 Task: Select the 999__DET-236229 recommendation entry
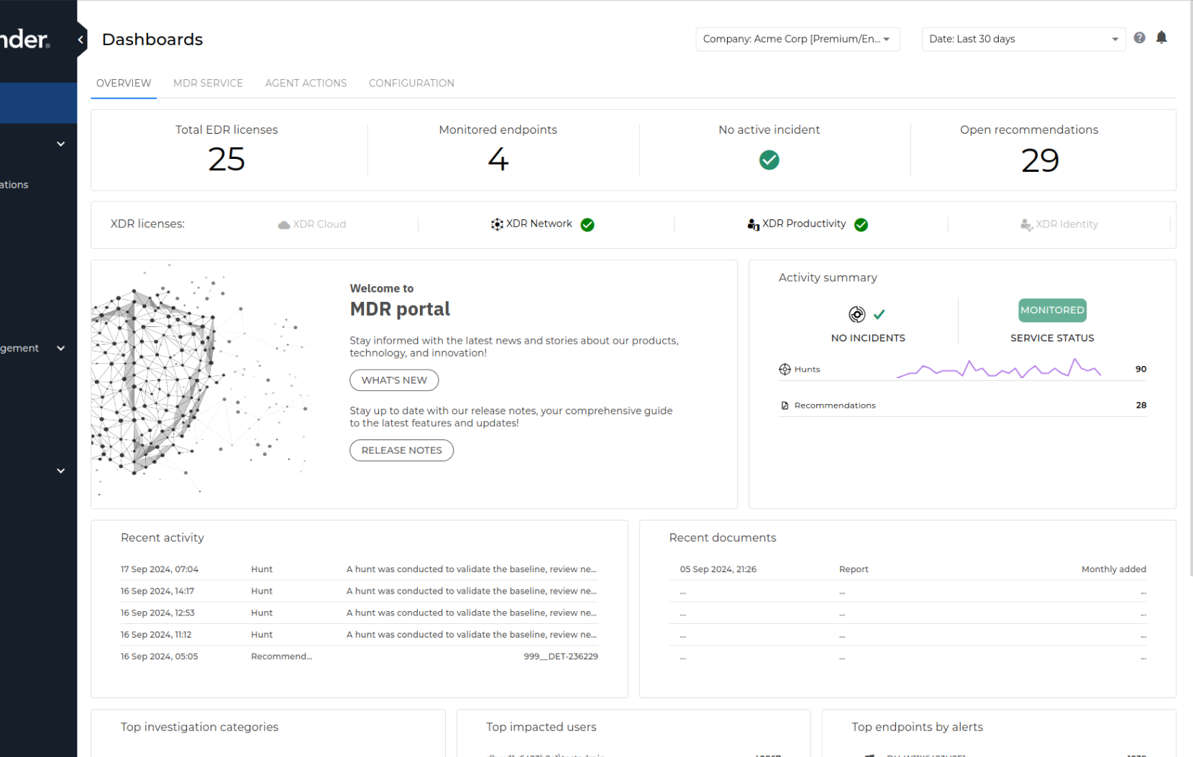(x=561, y=656)
